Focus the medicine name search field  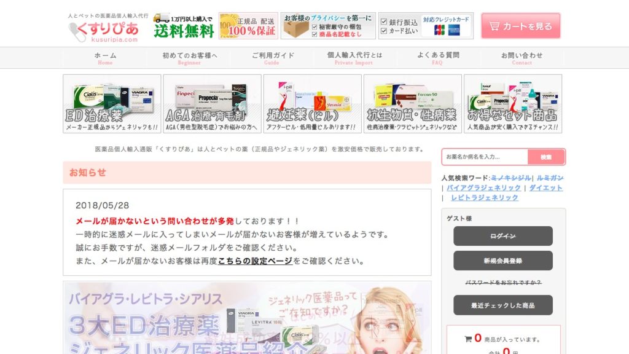(485, 157)
